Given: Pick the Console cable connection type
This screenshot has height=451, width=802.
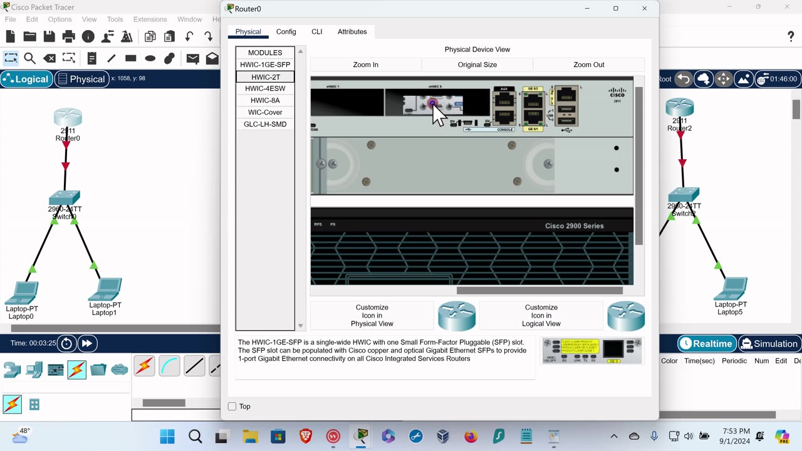Looking at the screenshot, I should [x=169, y=366].
